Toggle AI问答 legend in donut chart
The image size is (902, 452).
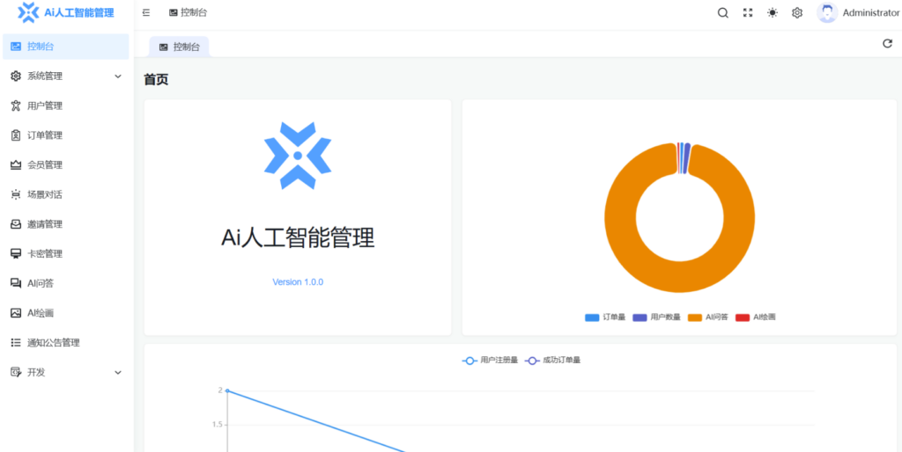coord(708,317)
